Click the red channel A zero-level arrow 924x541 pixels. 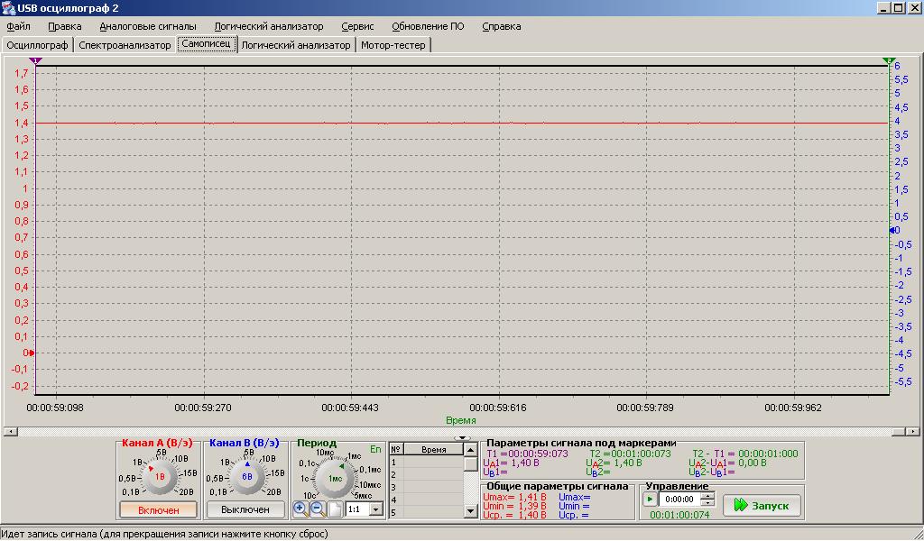[30, 353]
